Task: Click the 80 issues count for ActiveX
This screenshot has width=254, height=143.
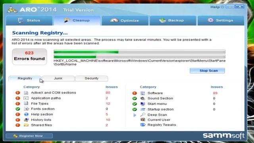Action: [108, 93]
